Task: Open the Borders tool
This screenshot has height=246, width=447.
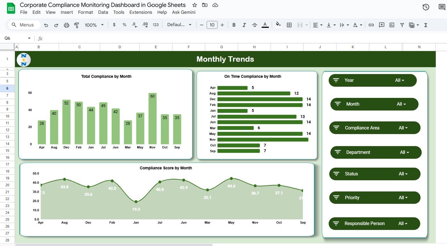Action: pos(289,25)
